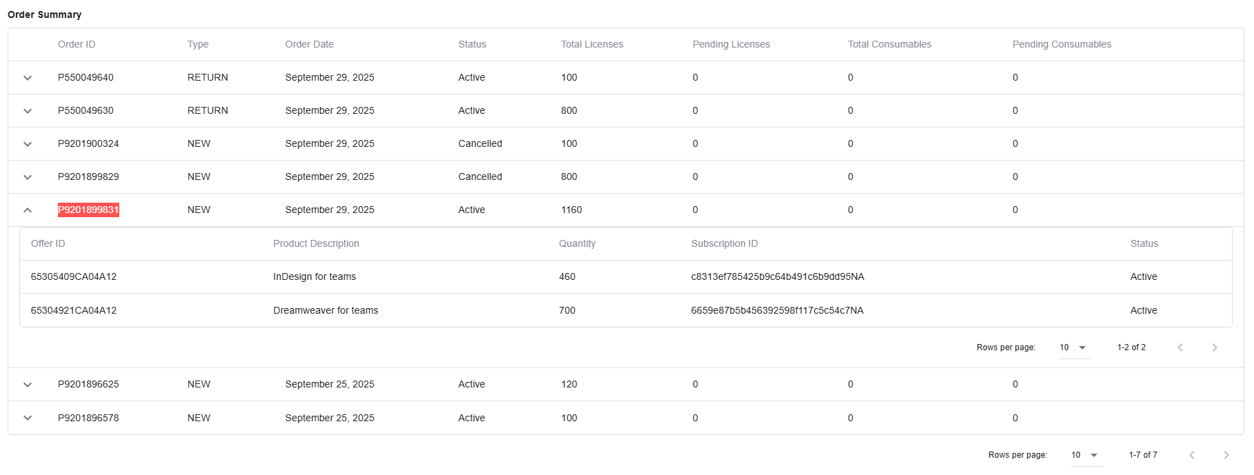Expand order P9201896578 row

28,418
